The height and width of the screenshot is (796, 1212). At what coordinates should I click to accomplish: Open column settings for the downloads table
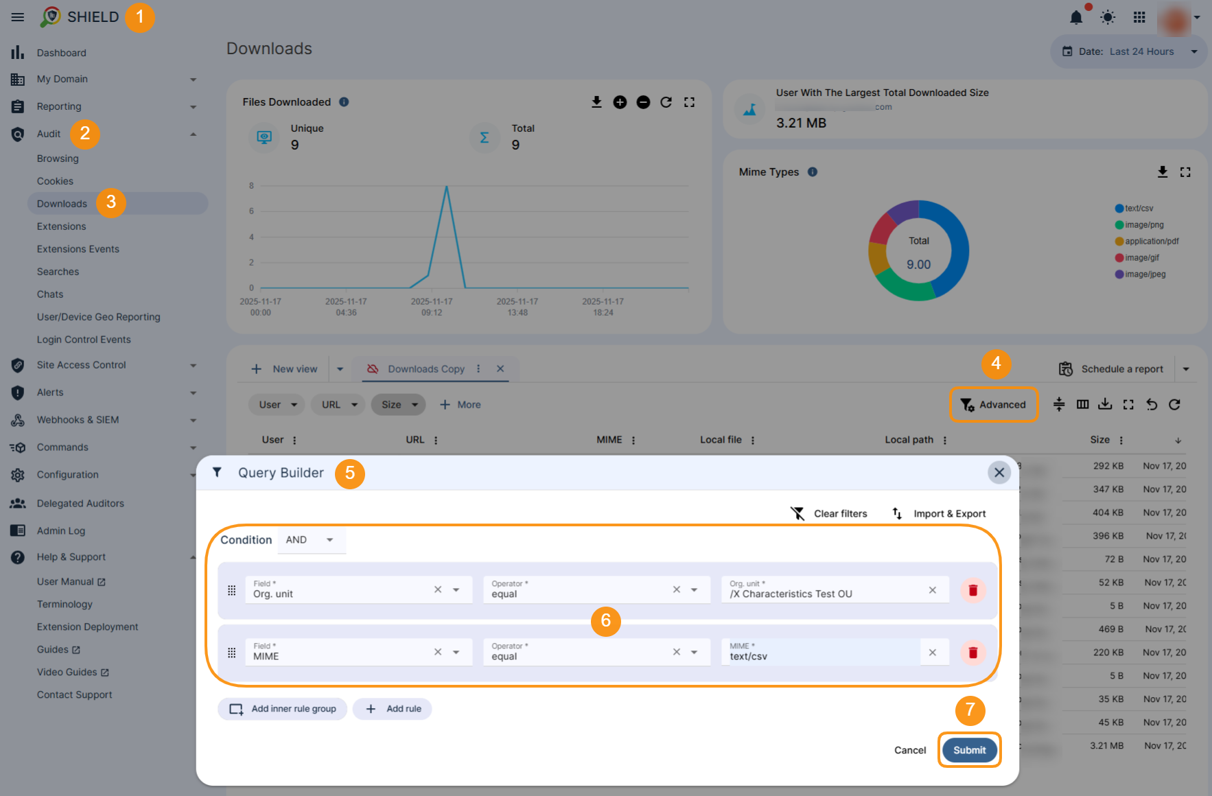point(1082,405)
